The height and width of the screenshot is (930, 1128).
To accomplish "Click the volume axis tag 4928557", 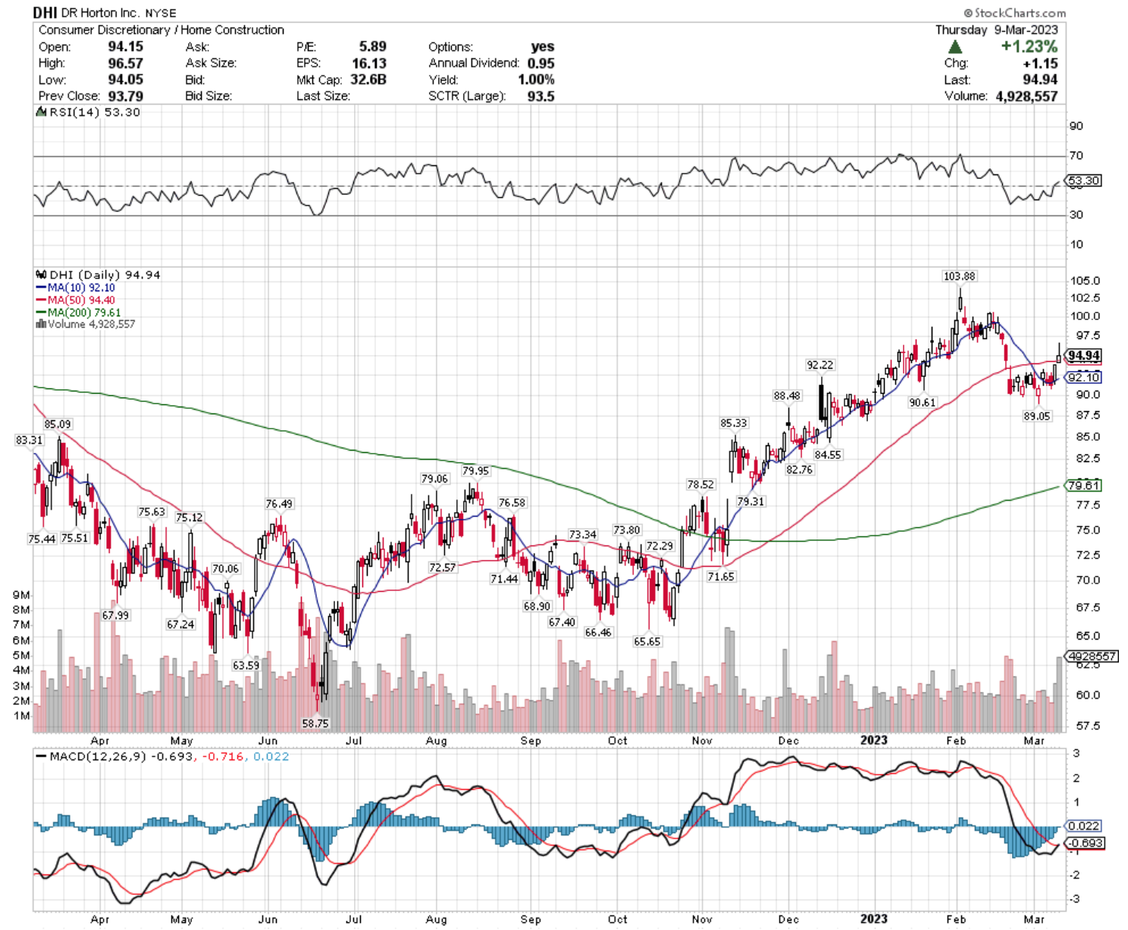I will [1092, 656].
